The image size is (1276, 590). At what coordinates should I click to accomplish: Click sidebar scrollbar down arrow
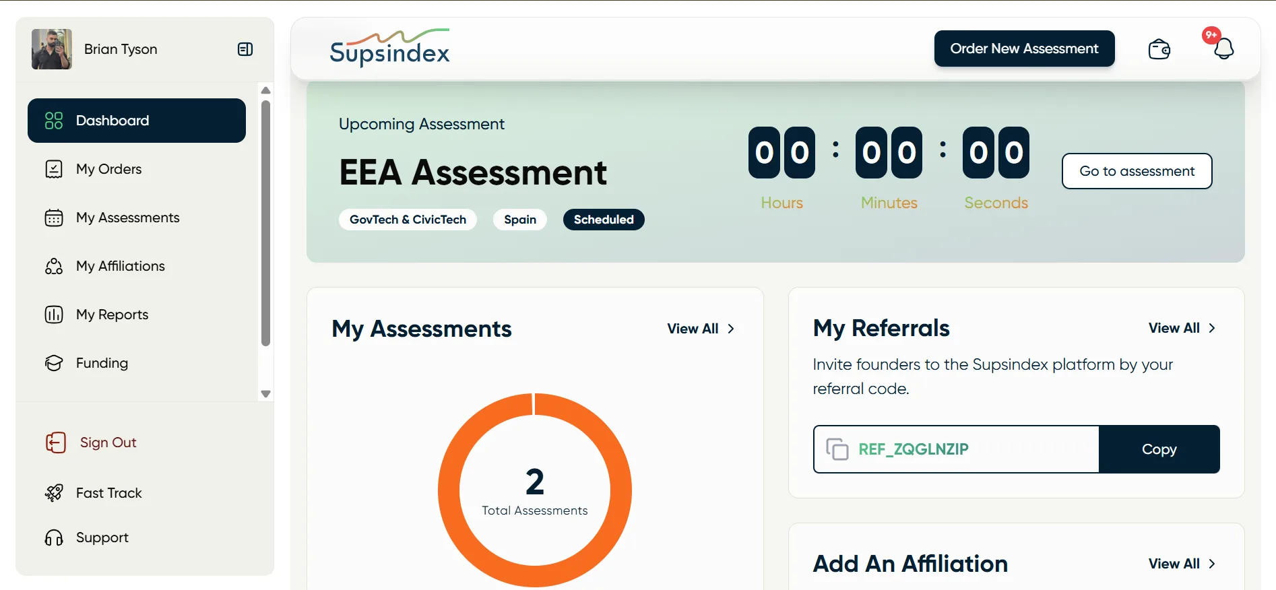265,394
